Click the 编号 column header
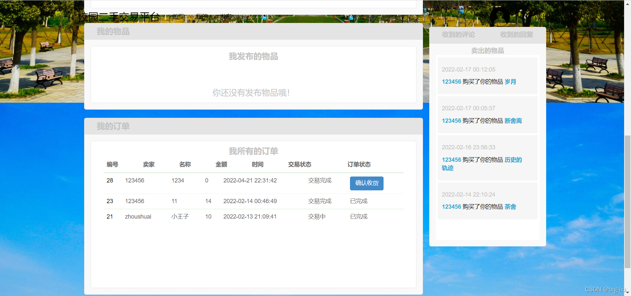631x296 pixels. [x=112, y=164]
